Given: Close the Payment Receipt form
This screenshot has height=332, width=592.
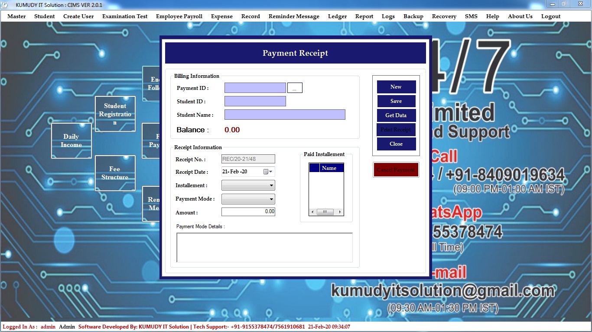Looking at the screenshot, I should pyautogui.click(x=396, y=144).
